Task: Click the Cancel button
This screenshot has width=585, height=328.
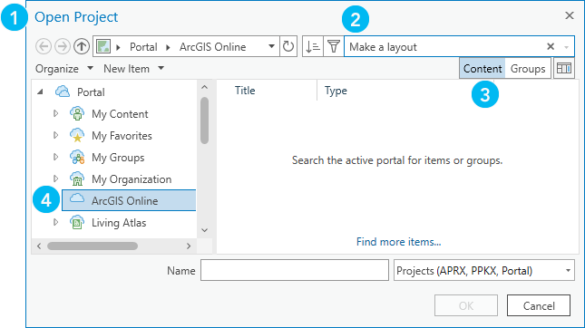Action: click(539, 305)
